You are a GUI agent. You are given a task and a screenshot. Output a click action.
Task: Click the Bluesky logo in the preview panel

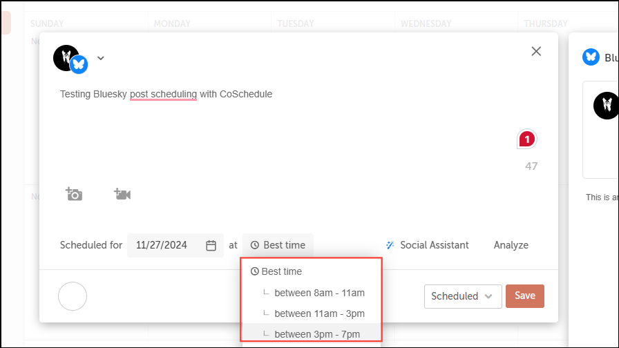point(591,57)
